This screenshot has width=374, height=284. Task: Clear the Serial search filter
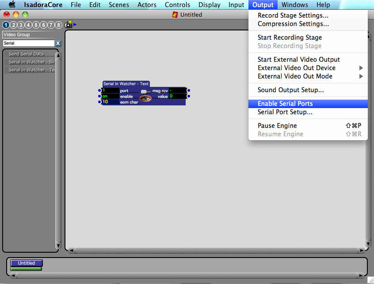(58, 43)
